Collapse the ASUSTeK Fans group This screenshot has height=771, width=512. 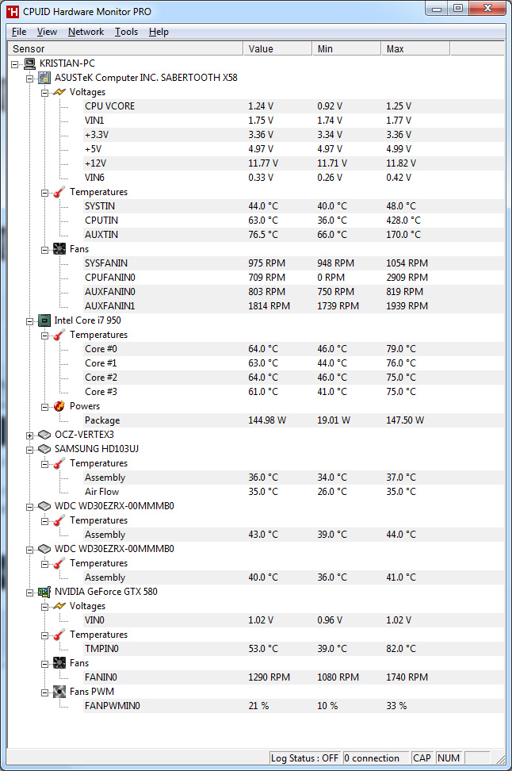point(44,250)
